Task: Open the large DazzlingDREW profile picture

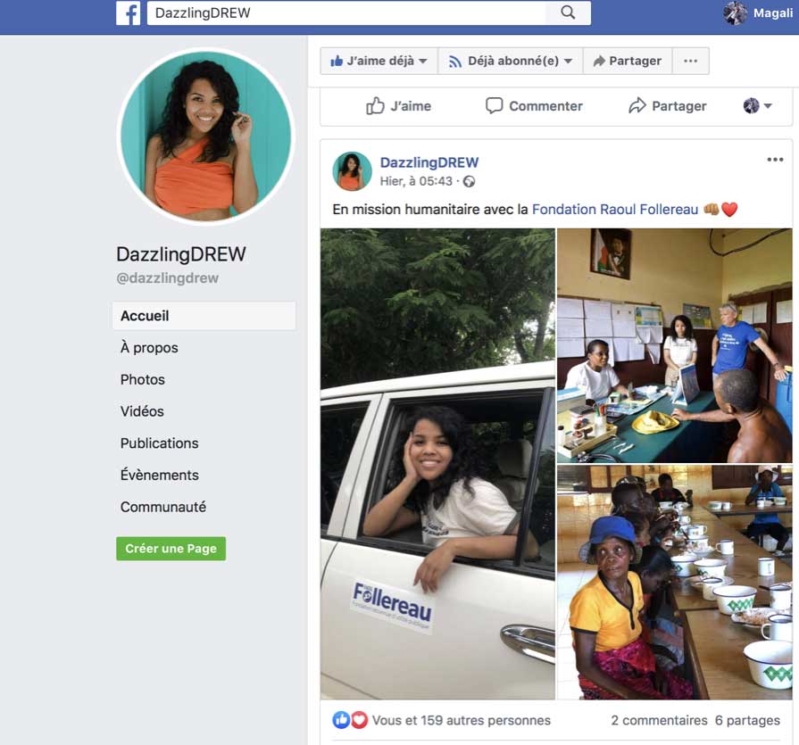Action: [x=206, y=136]
